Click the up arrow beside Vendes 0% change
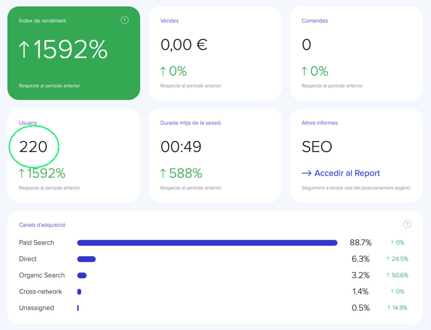Screen dimensions: 431x330 click(163, 71)
